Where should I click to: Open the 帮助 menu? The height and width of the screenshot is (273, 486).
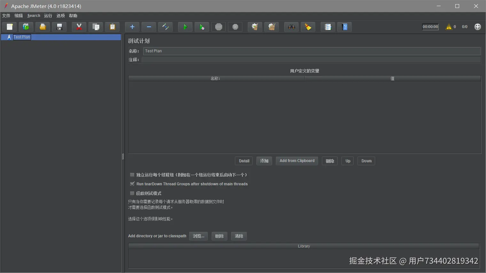tap(73, 16)
